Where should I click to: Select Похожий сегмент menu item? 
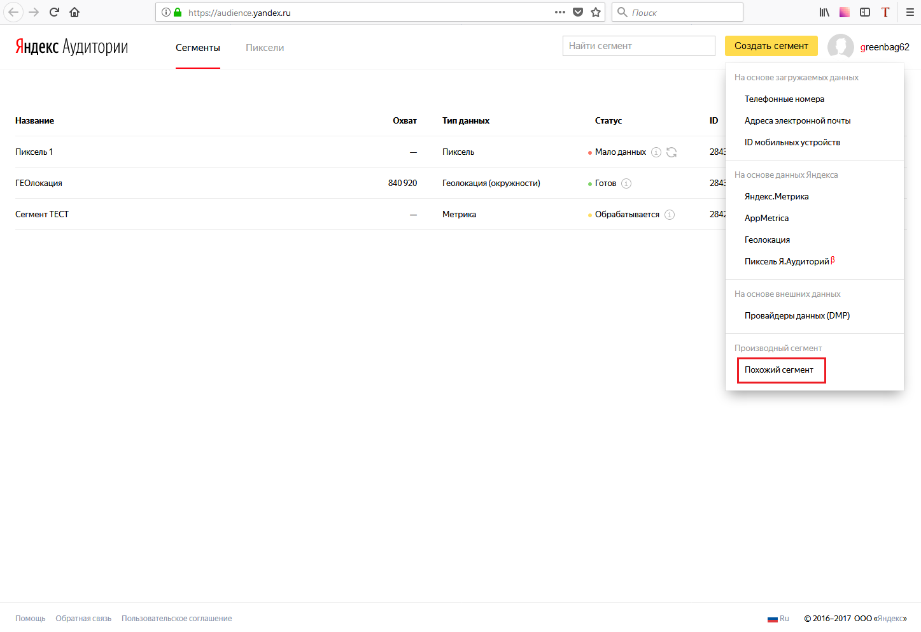click(779, 370)
